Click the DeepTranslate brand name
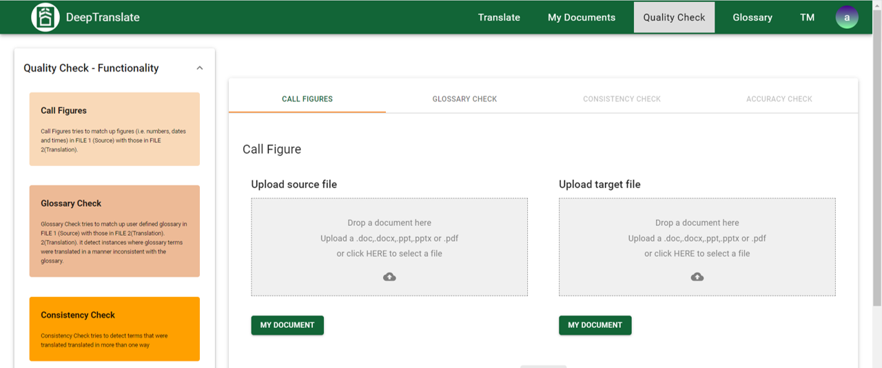The width and height of the screenshot is (882, 368). pyautogui.click(x=103, y=17)
